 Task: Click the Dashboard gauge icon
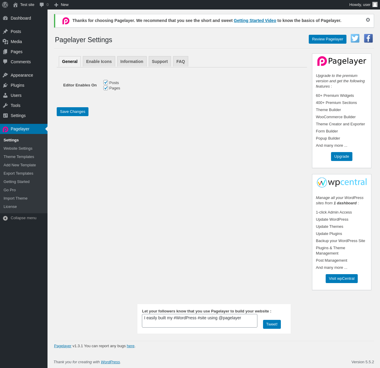[x=5, y=18]
